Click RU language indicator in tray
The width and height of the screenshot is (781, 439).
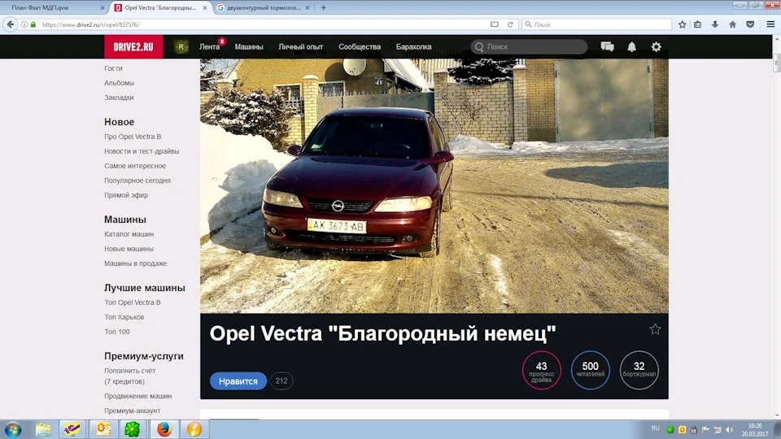(x=656, y=428)
